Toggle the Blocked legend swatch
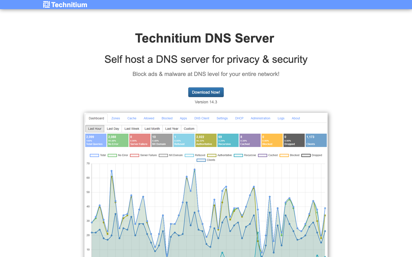This screenshot has height=257, width=412. click(284, 155)
